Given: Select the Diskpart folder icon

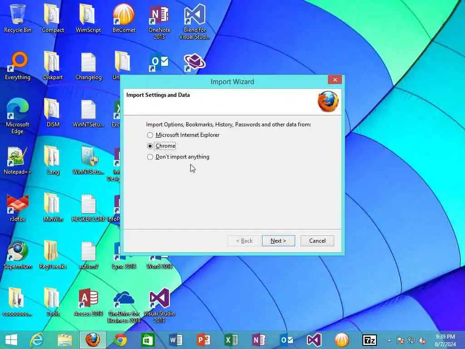Looking at the screenshot, I should (53, 66).
